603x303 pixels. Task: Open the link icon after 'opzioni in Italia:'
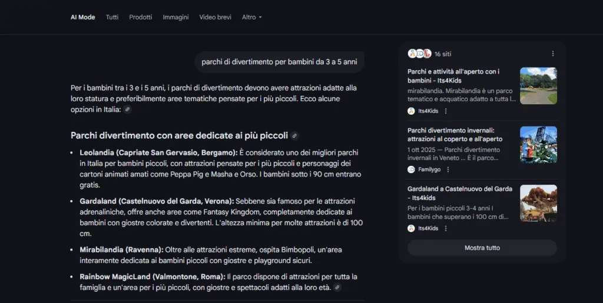point(127,109)
